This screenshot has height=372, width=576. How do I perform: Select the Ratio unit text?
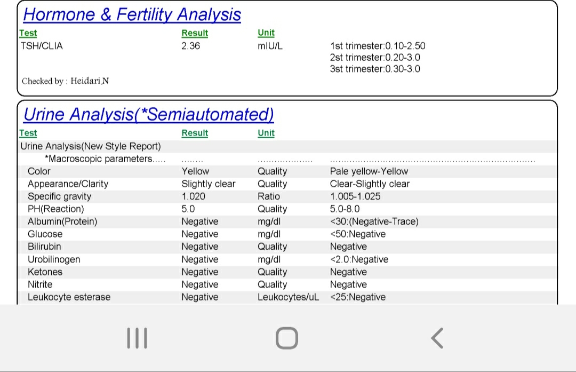click(268, 196)
